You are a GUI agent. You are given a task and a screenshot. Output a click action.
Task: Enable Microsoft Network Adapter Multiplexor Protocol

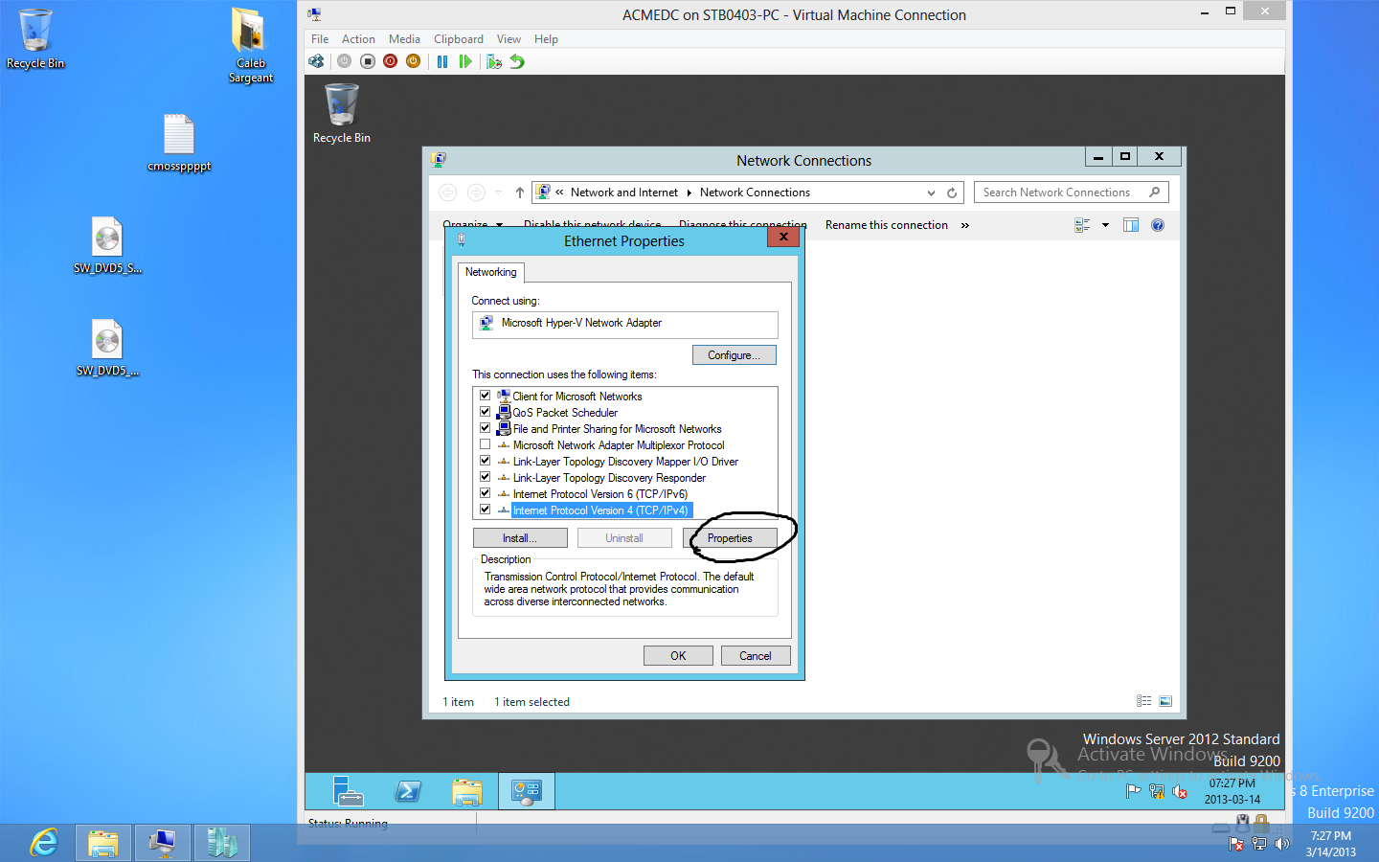click(485, 444)
